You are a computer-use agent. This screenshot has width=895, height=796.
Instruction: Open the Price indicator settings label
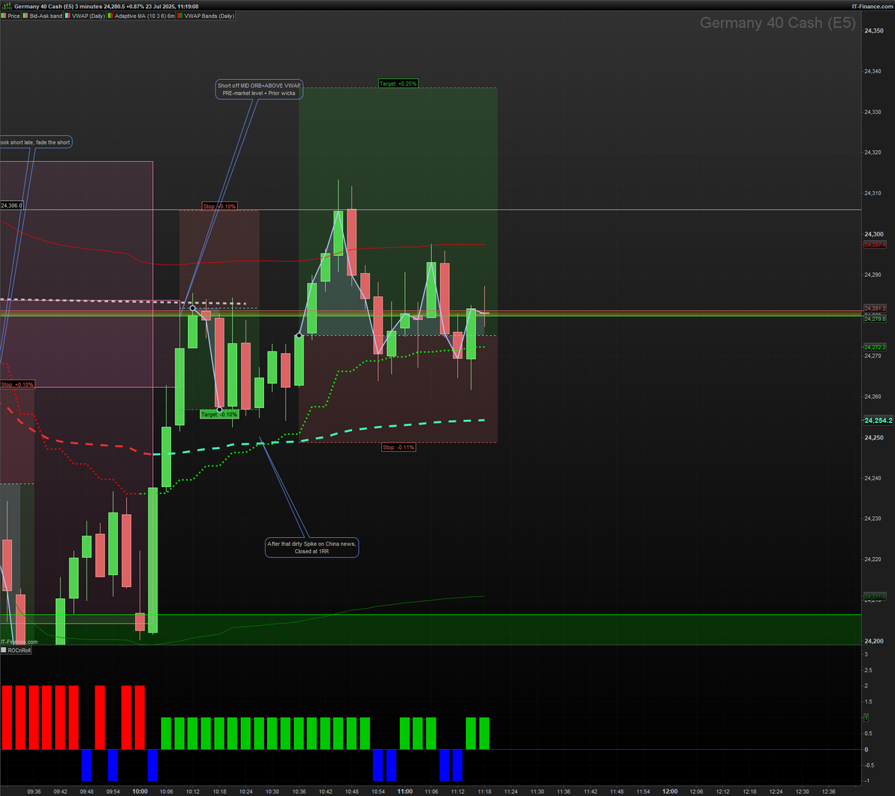(x=11, y=16)
